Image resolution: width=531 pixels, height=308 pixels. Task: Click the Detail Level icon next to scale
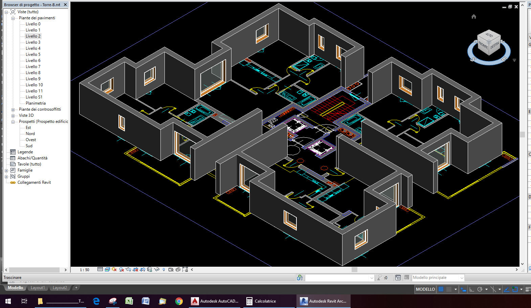[x=100, y=270]
